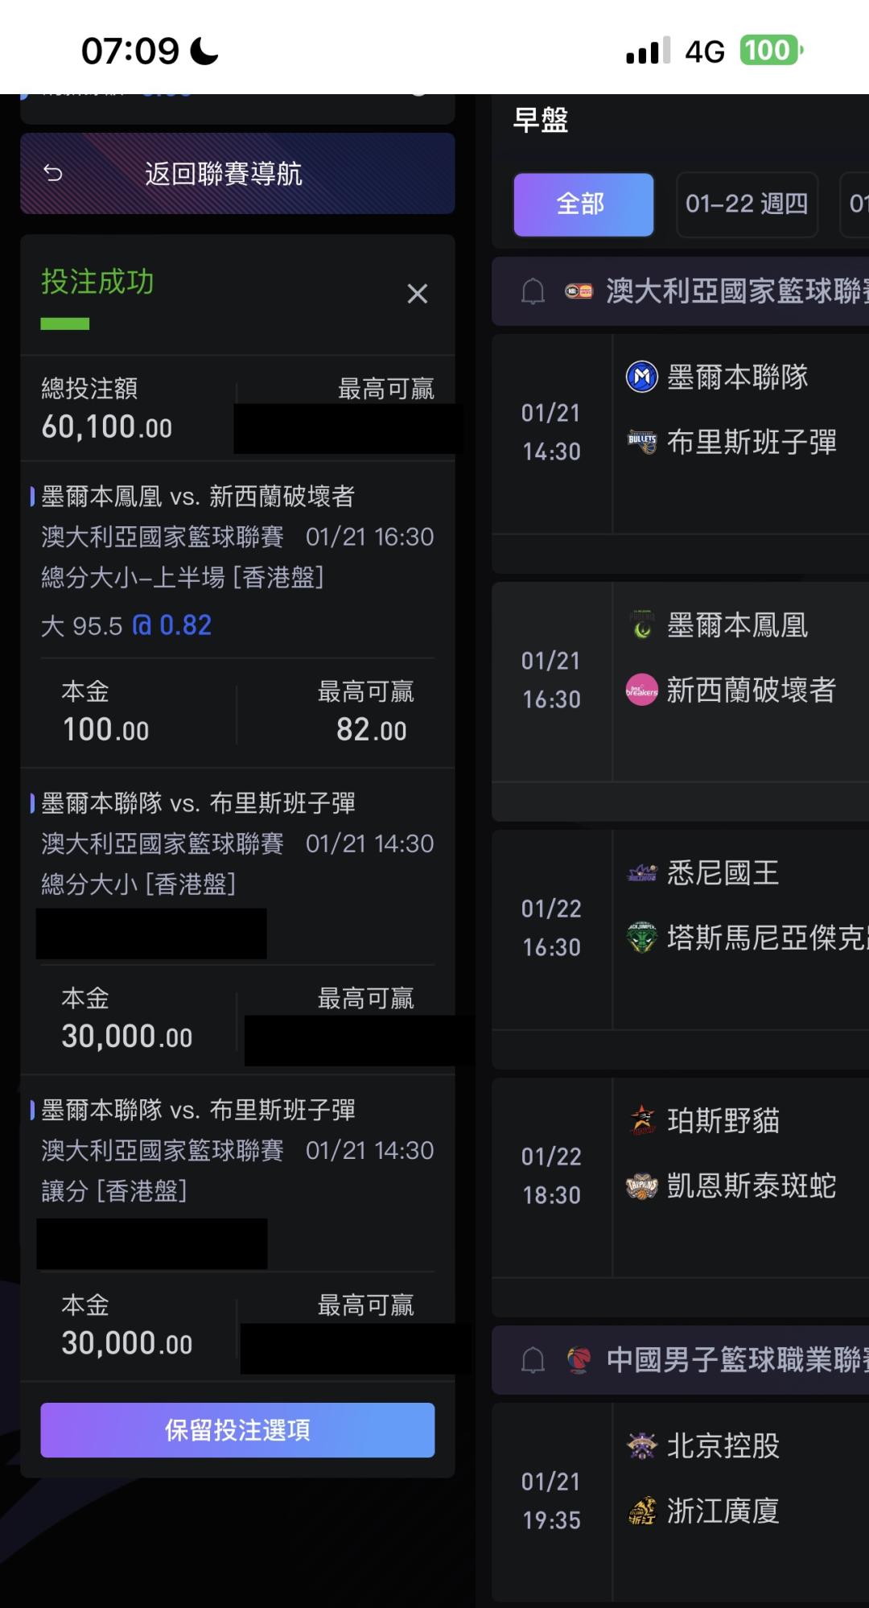
Task: Open 墨爾本聯隊 team logo
Action: tap(641, 377)
